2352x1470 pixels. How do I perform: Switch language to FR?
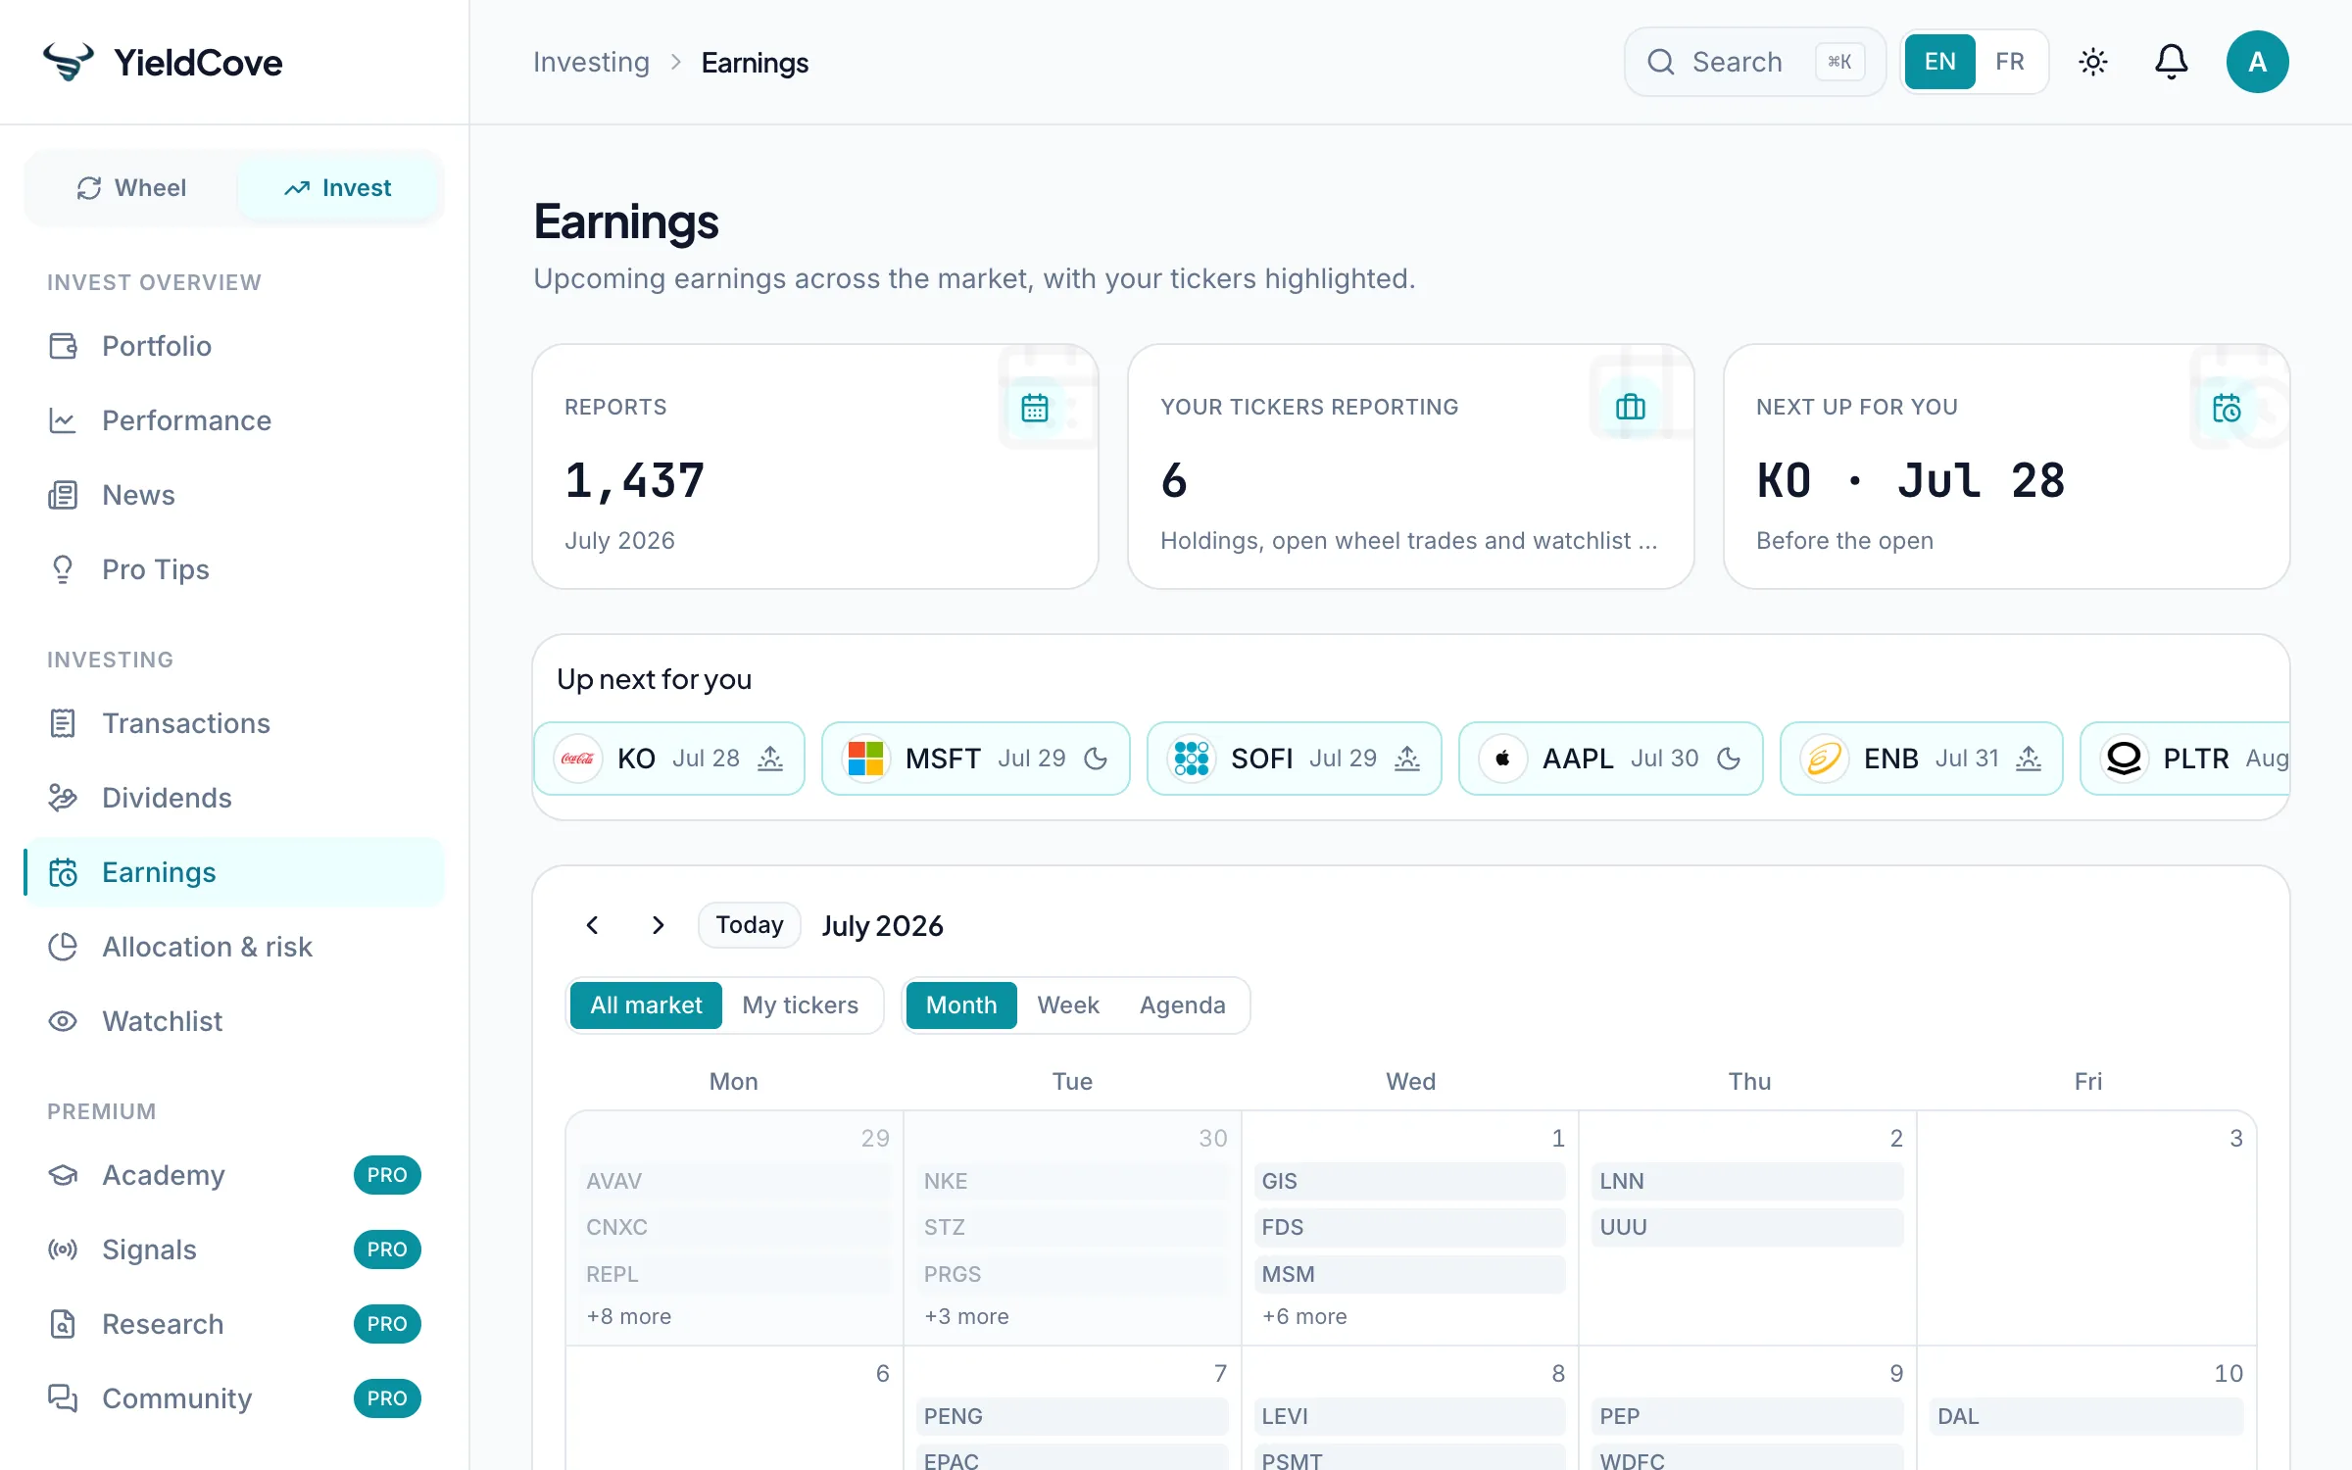pyautogui.click(x=2010, y=62)
